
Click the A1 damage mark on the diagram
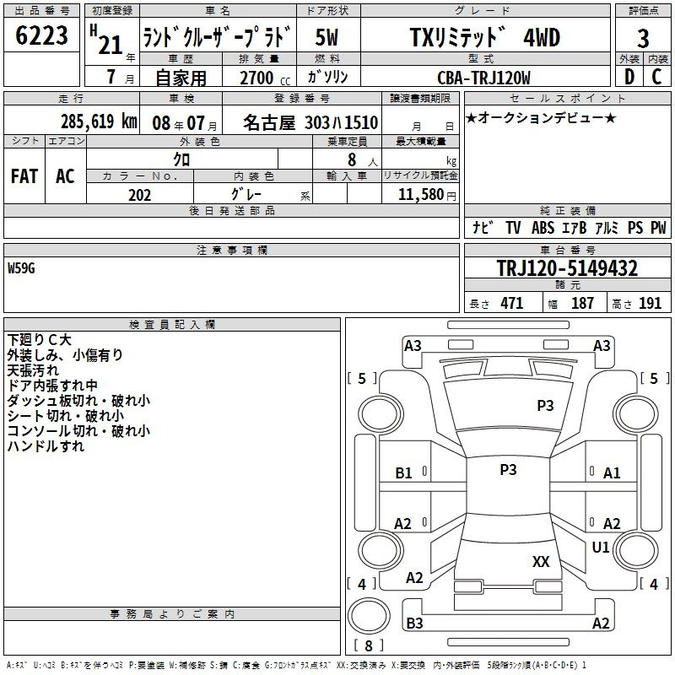[x=612, y=473]
